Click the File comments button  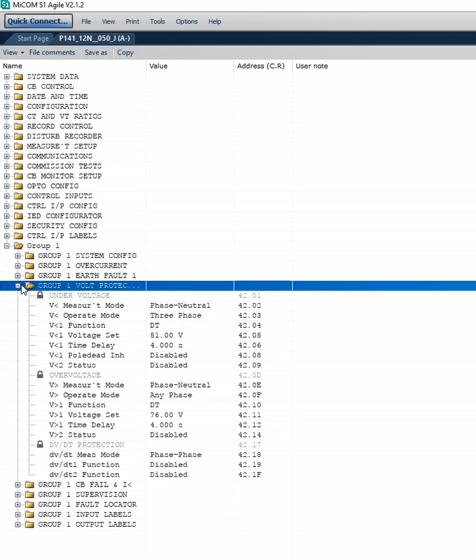point(52,52)
